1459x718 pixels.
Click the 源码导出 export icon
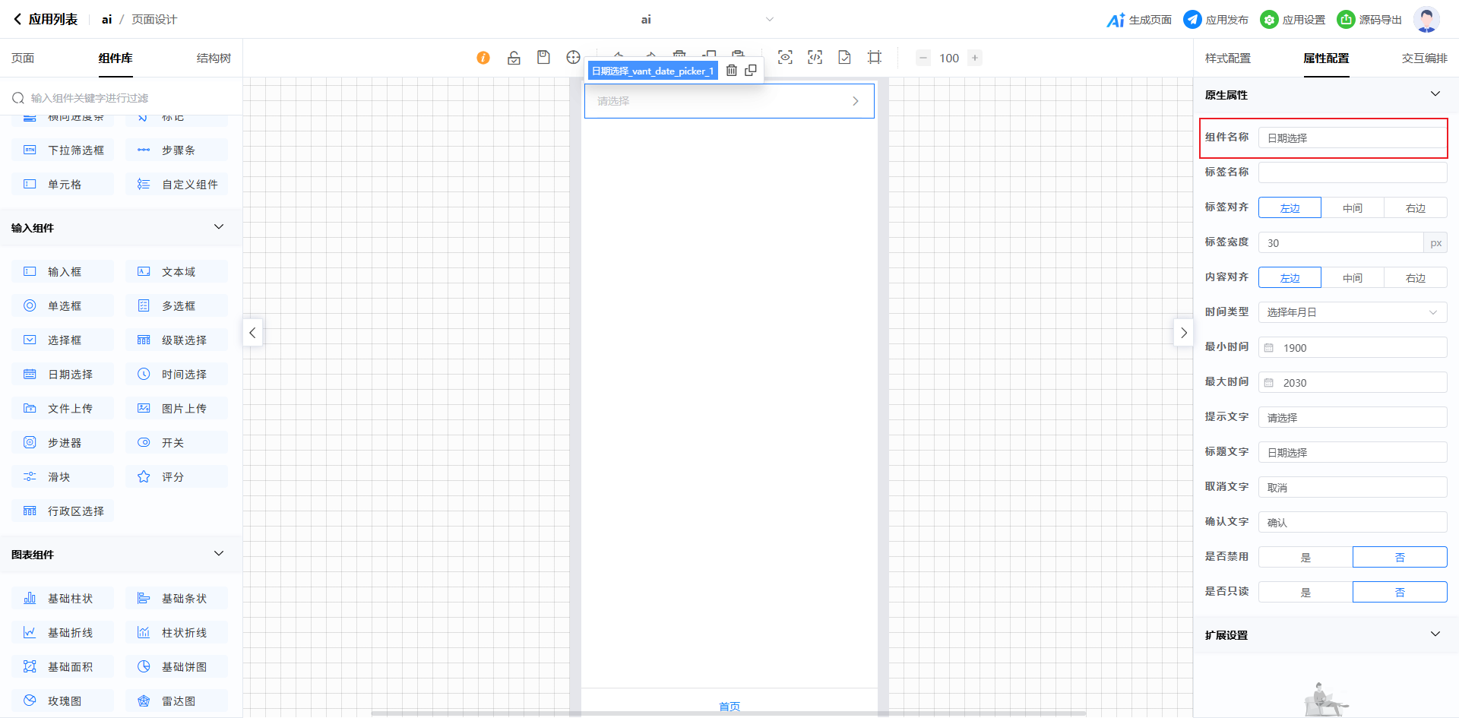[1346, 20]
